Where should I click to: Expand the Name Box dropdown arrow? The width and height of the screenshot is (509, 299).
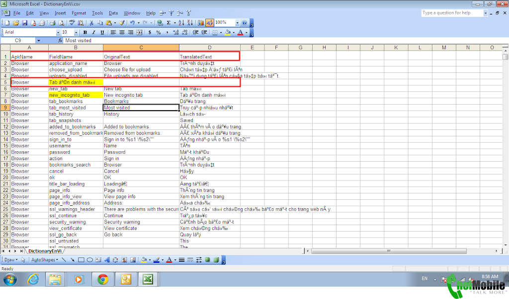[x=39, y=41]
